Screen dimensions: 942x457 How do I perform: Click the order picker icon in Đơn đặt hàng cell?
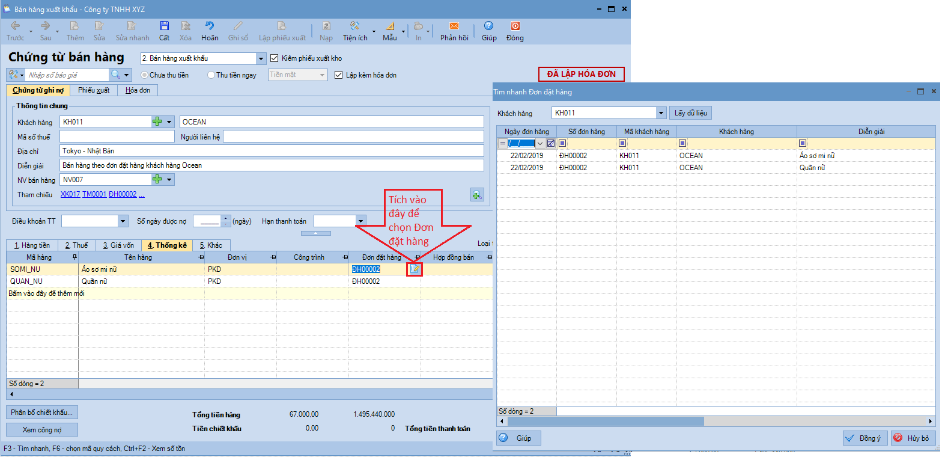click(415, 269)
